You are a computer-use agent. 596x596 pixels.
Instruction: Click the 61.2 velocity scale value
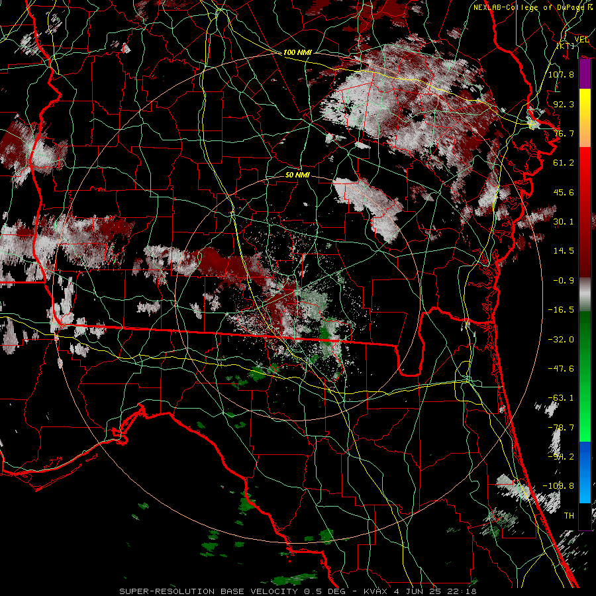coord(564,163)
